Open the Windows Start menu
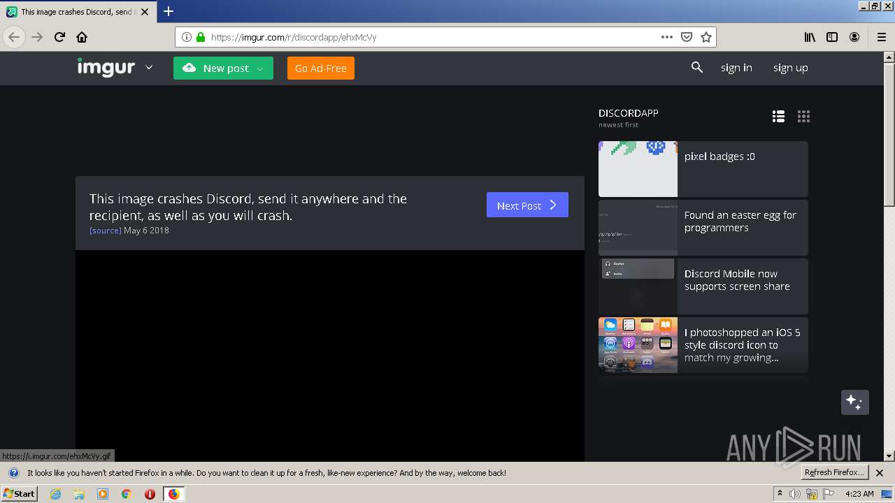 point(20,494)
